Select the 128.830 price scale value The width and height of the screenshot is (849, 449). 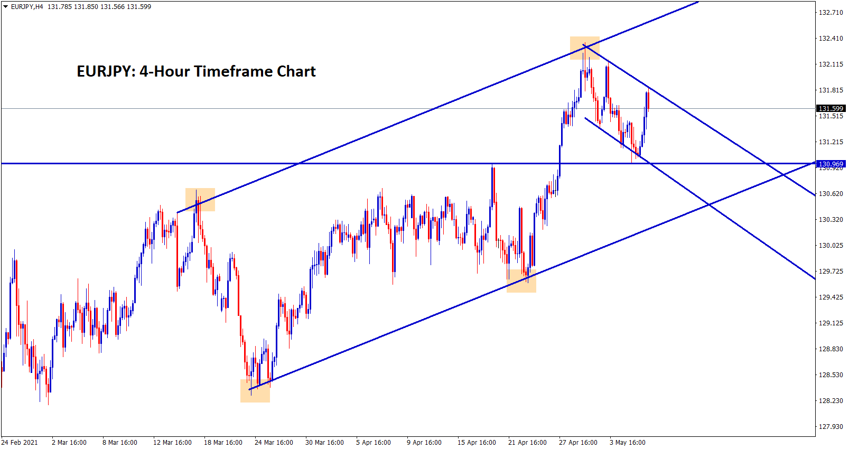(x=831, y=349)
